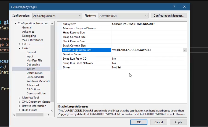This screenshot has width=208, height=127.
Task: Select the Command Line page
Action: (x=36, y=93)
